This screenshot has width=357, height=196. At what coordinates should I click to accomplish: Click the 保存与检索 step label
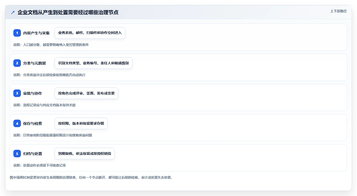[x=33, y=123]
